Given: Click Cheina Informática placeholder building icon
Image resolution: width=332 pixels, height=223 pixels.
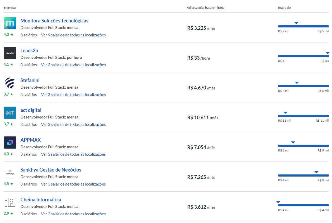Looking at the screenshot, I should pos(10,202).
